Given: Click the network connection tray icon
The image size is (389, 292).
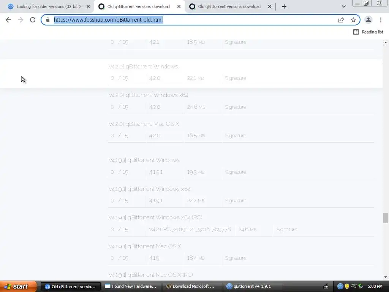Looking at the screenshot, I should (354, 286).
